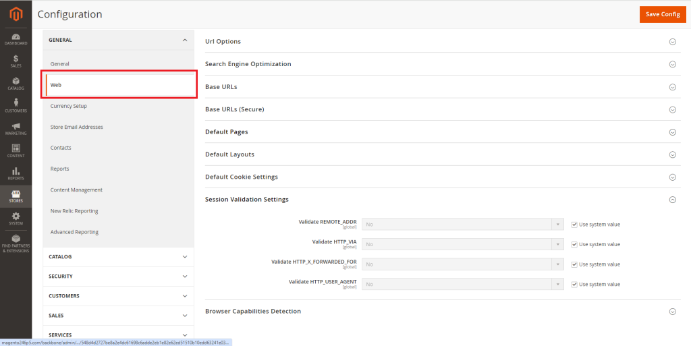Open the Validate HTTP_X_FORWARDED_FOR dropdown
Viewport: 691px width, 346px height.
(x=462, y=264)
